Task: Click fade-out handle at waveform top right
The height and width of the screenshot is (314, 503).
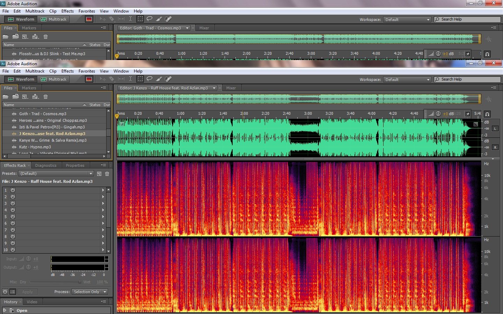Action: click(x=476, y=124)
